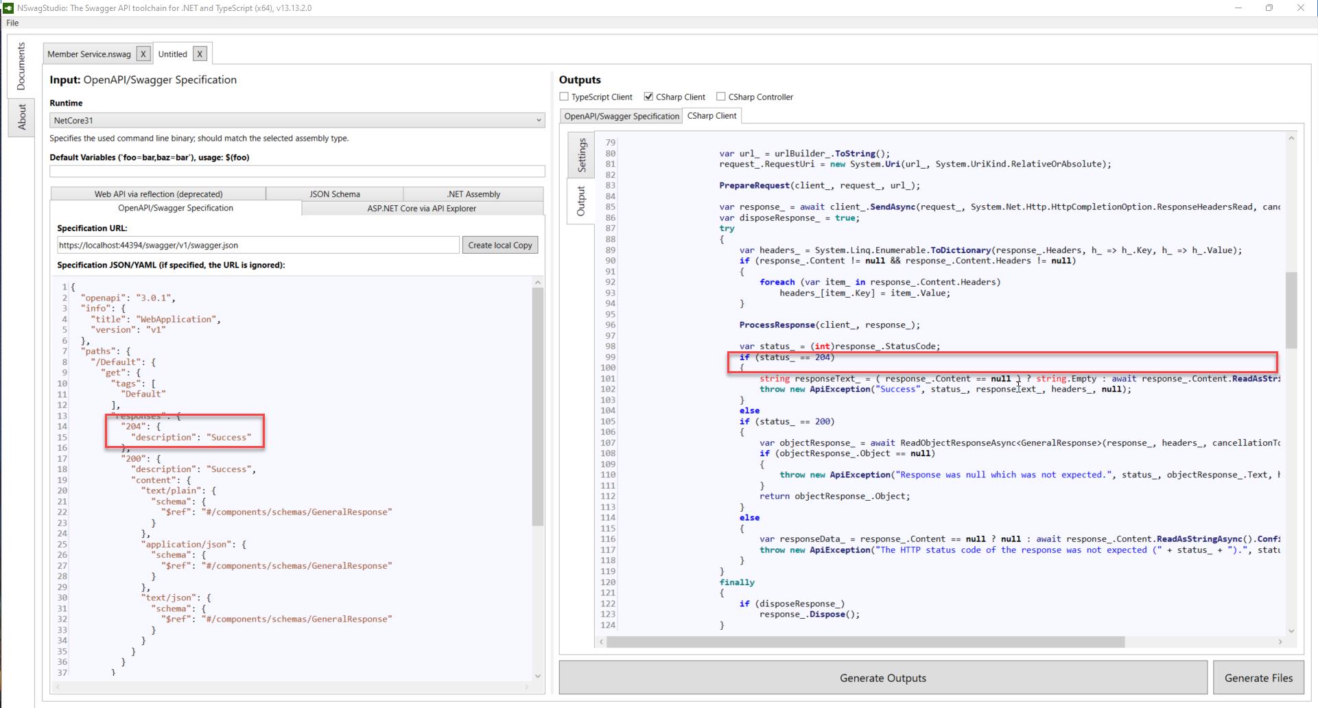Select OpenAPI/Swagger Specification input tab

coord(176,208)
